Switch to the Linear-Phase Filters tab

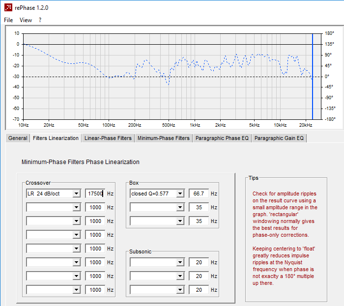pyautogui.click(x=108, y=138)
